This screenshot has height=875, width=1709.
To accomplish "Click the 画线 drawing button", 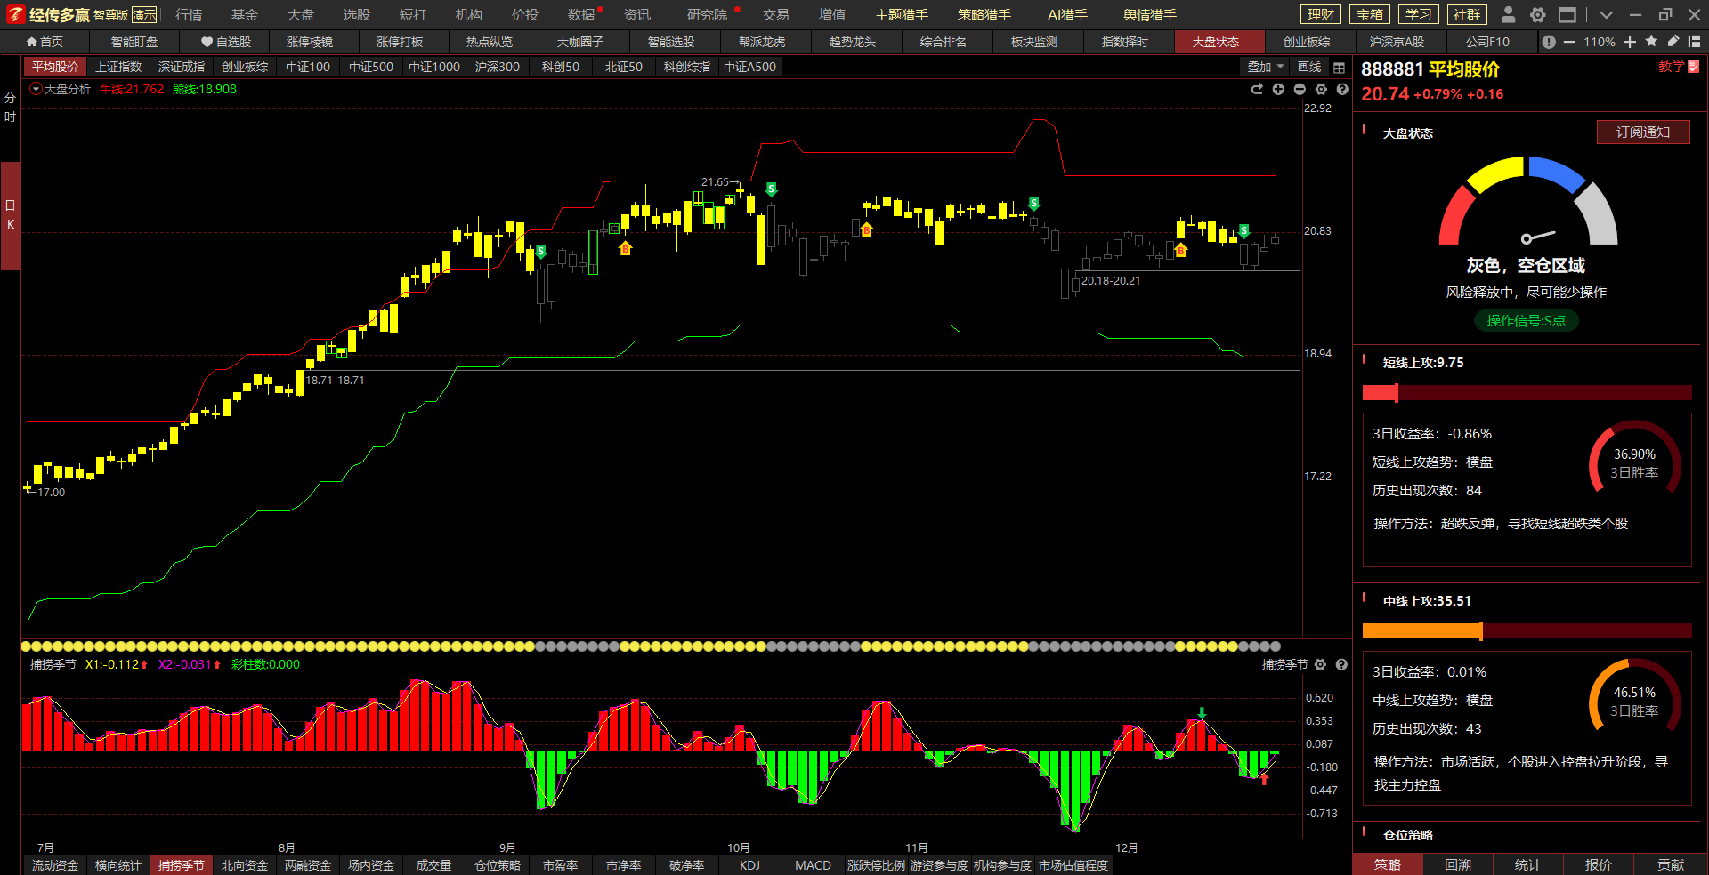I will coord(1309,68).
